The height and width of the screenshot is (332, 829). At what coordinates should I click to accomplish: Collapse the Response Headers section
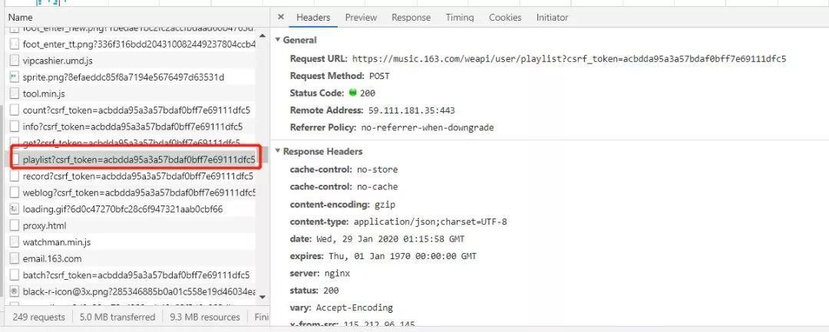coord(278,152)
